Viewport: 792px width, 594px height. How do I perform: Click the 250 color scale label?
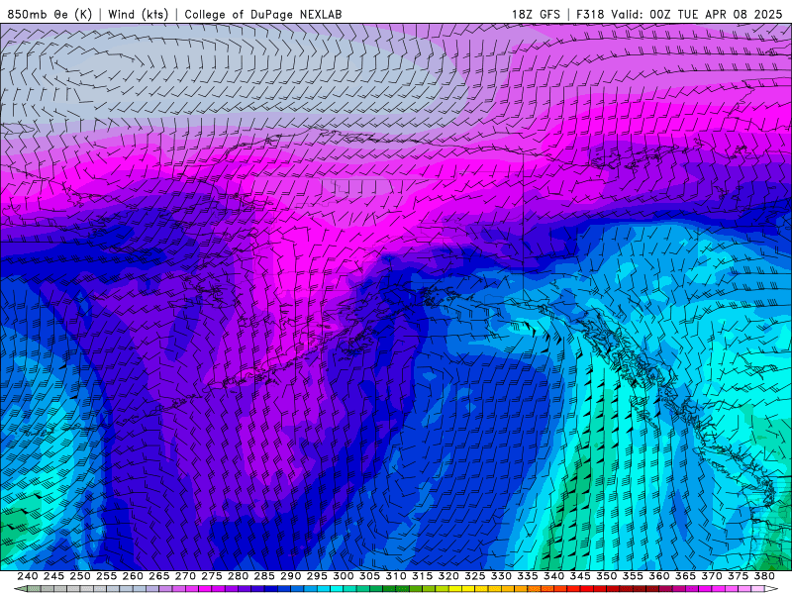point(80,576)
